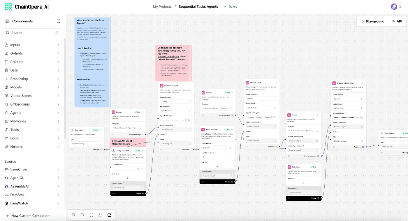Adjust Number of News stepper in Yahoo Finance
The image size is (408, 221).
click(231, 157)
